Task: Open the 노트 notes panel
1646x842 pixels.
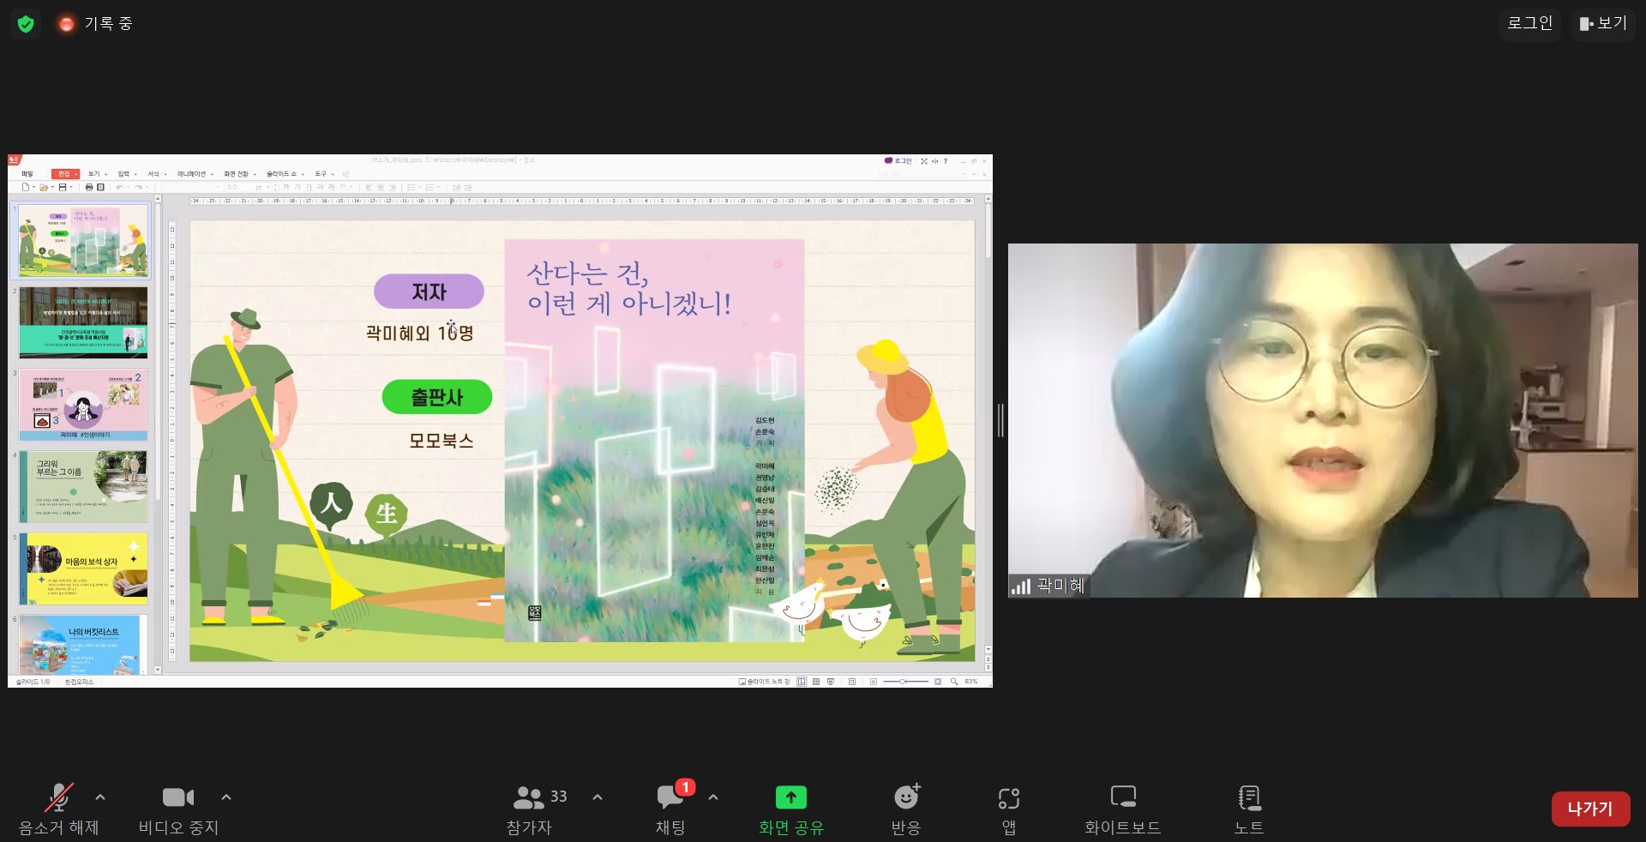Action: [x=1249, y=809]
